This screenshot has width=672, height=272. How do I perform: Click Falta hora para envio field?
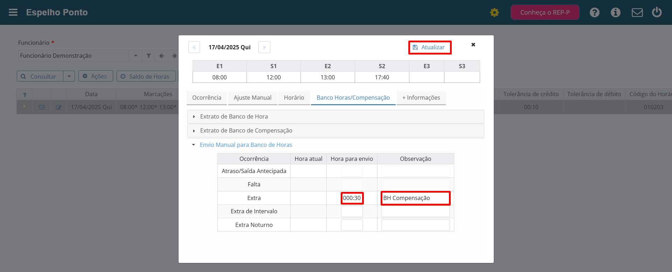point(352,184)
